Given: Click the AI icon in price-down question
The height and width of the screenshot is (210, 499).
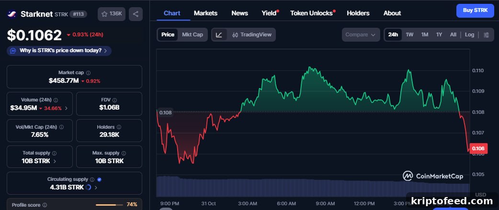Looking at the screenshot, I should pos(13,51).
